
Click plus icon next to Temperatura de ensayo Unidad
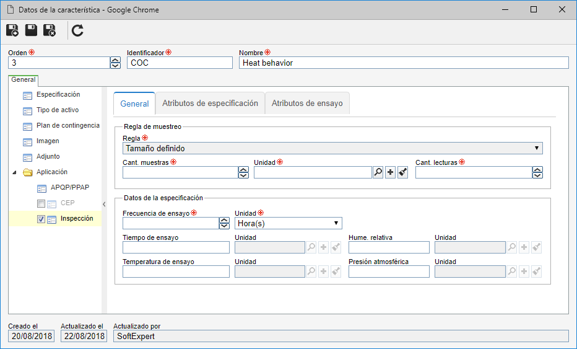point(323,272)
